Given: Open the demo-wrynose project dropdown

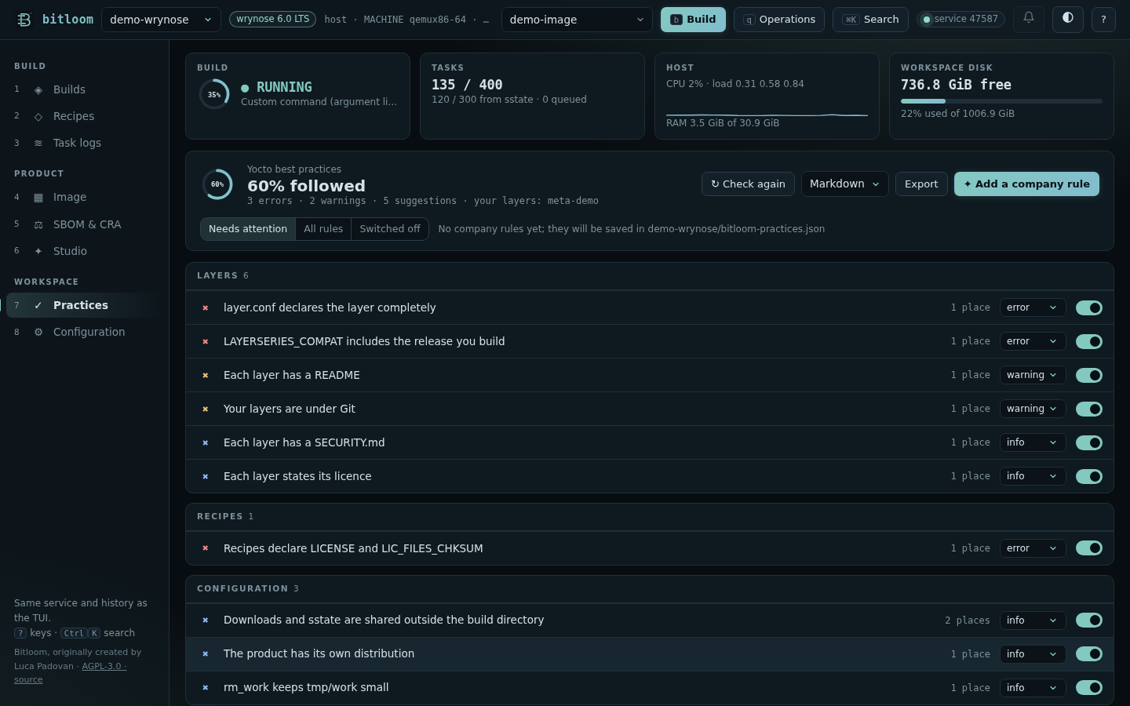Looking at the screenshot, I should coord(161,20).
